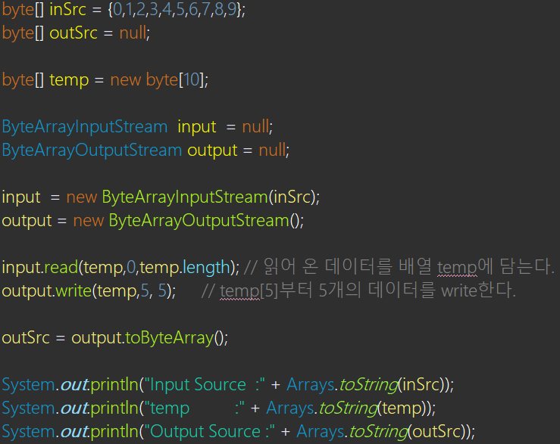Click the write method in output.write
Screen dimensions: 560x444
[74, 291]
